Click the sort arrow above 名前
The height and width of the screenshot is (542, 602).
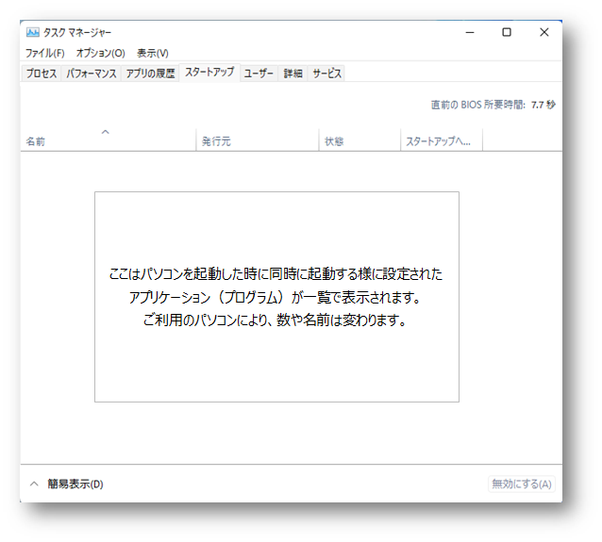(x=105, y=132)
